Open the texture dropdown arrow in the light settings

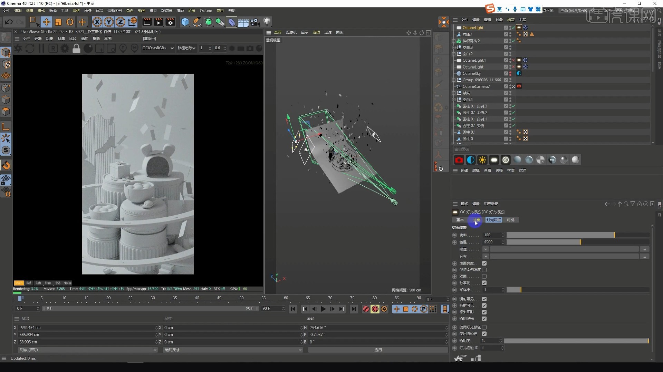point(486,249)
